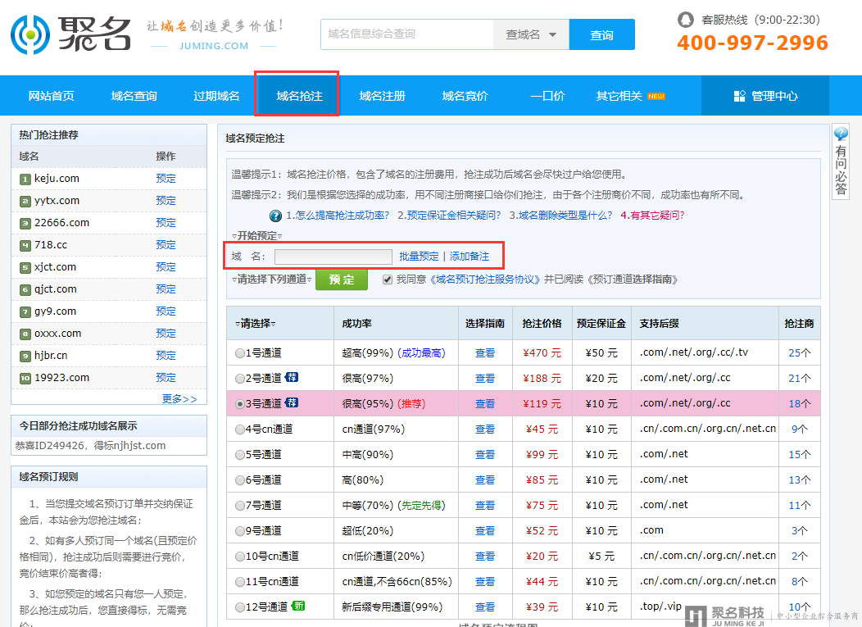Screen dimensions: 862x627
Task: Click rank 3 badge beside 22666.com
Action: [x=25, y=223]
